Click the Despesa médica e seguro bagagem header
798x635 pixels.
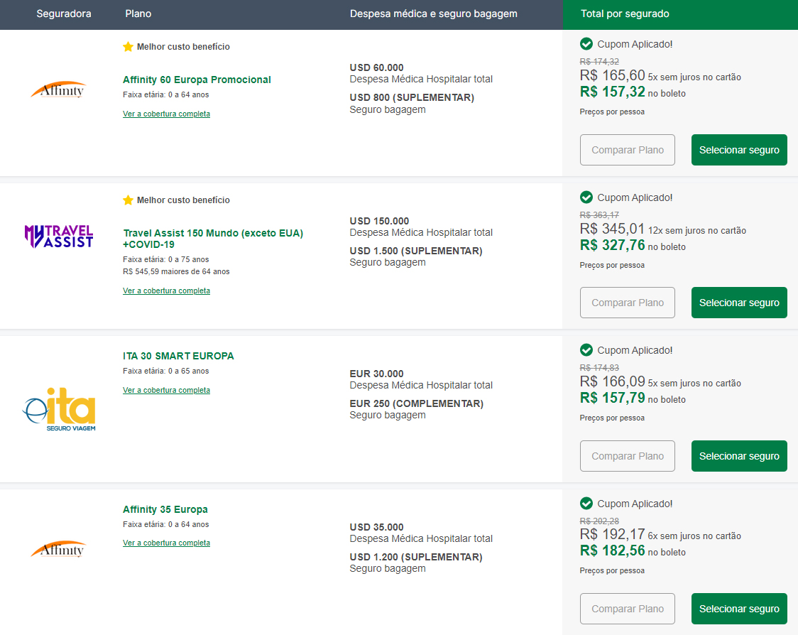[x=434, y=13]
